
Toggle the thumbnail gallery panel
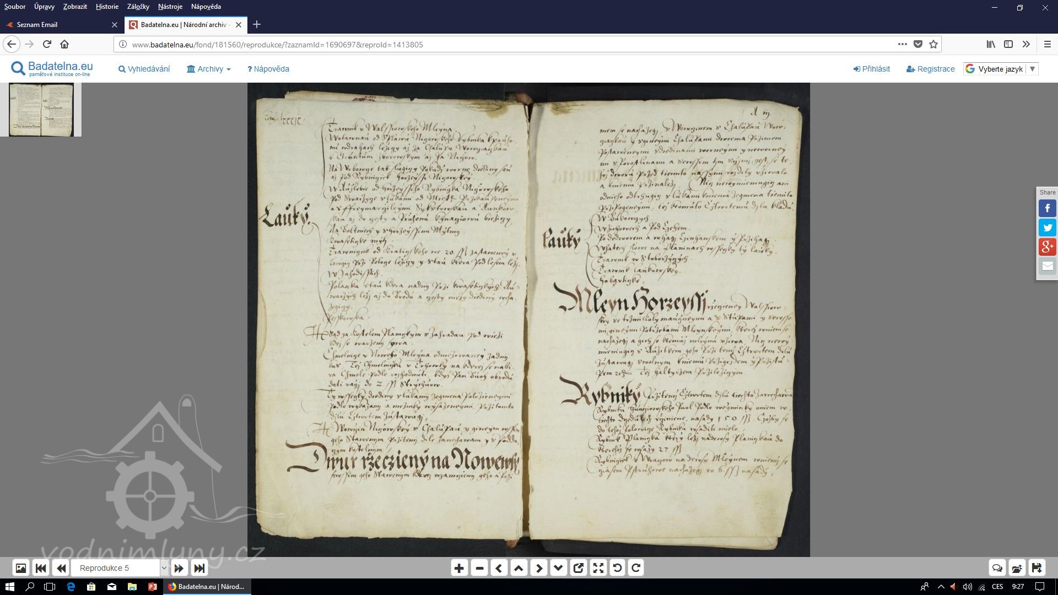[20, 568]
